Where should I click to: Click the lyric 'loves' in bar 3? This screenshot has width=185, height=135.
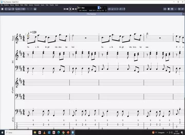click(x=134, y=47)
